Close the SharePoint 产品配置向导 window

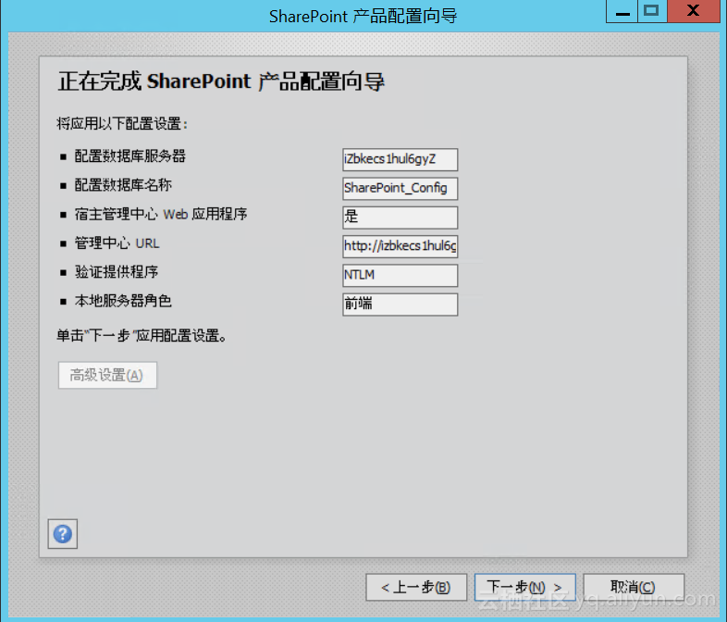(x=694, y=11)
